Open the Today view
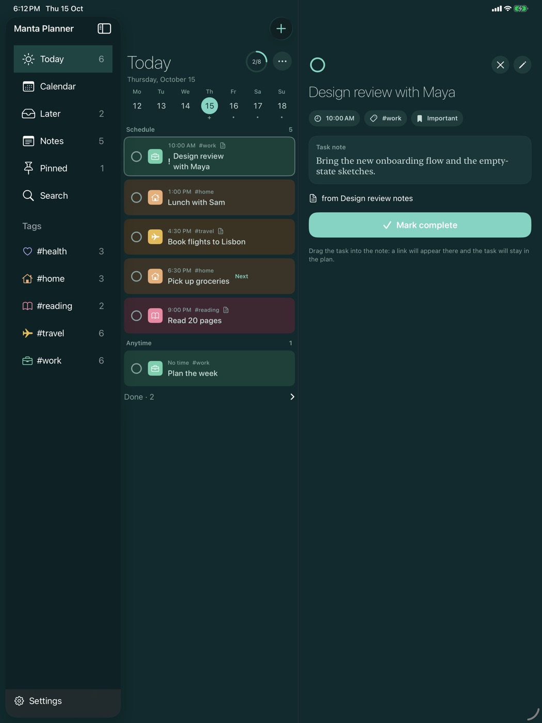The height and width of the screenshot is (723, 542). [x=63, y=59]
